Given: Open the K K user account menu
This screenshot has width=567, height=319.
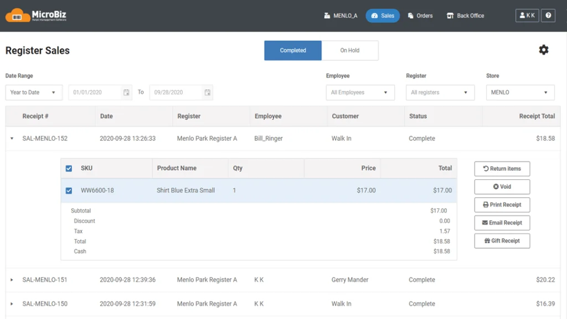Looking at the screenshot, I should coord(527,16).
